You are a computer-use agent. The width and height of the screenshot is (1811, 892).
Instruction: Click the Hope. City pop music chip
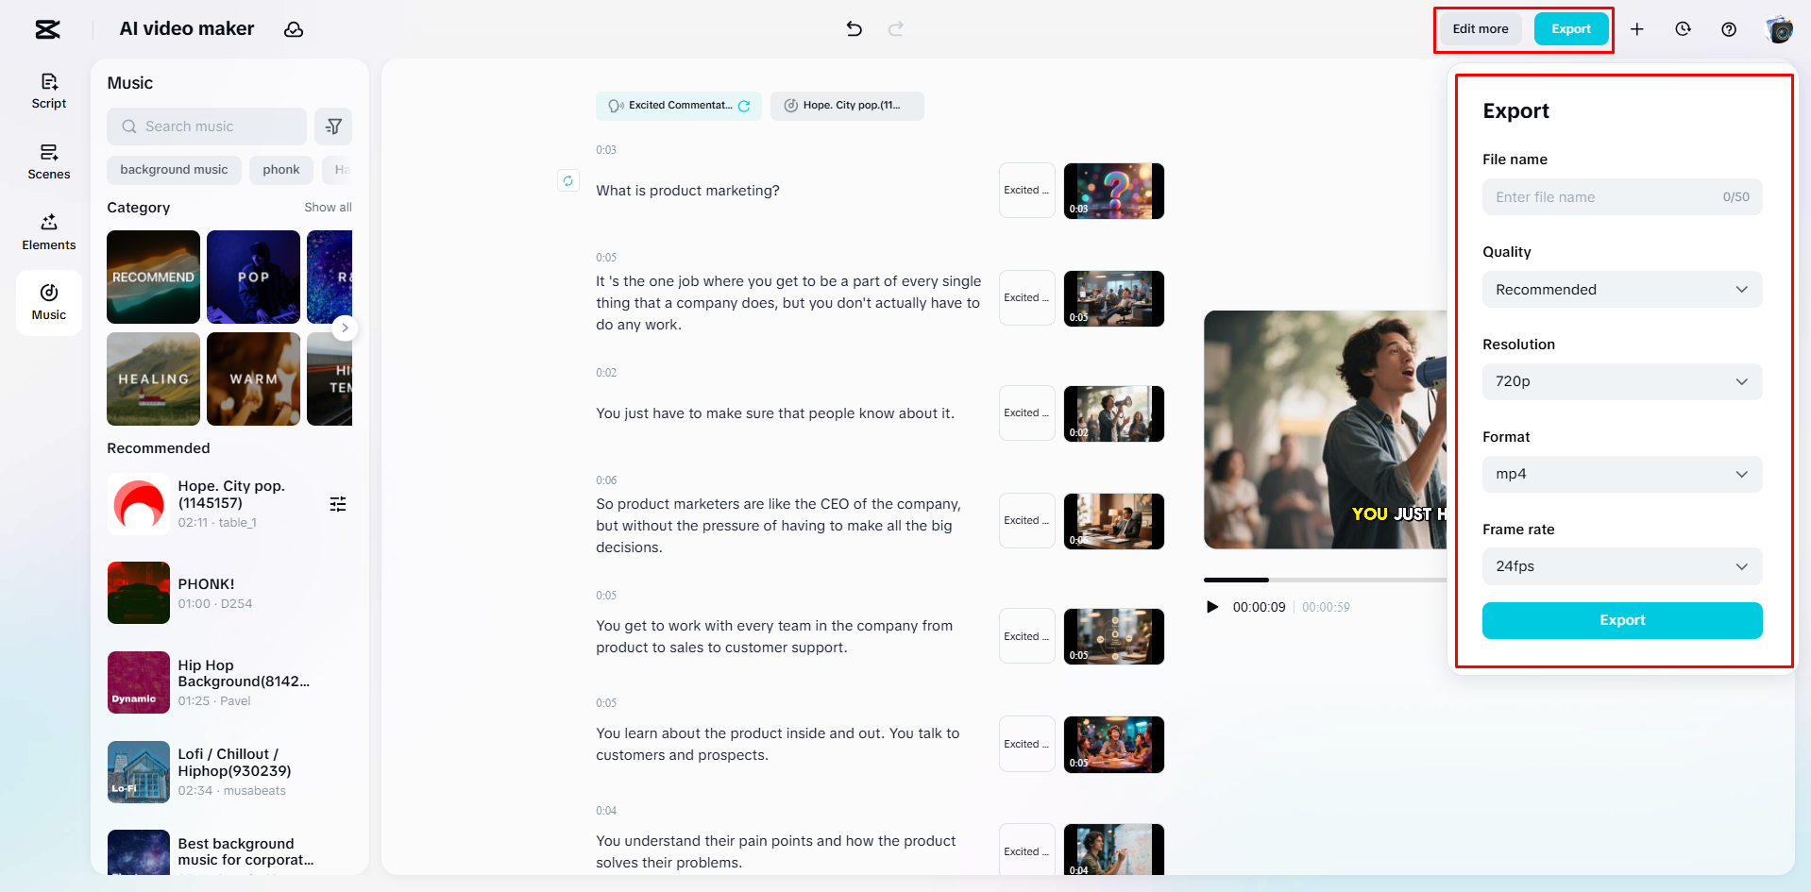(x=847, y=106)
